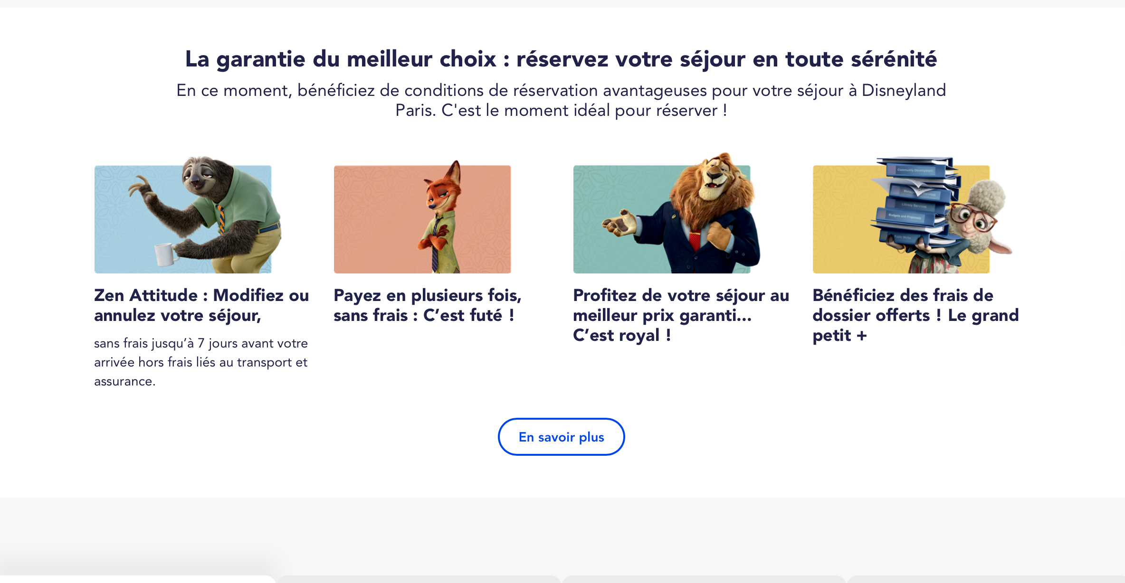Click the sloth image on blue card
This screenshot has width=1125, height=583.
pos(188,215)
